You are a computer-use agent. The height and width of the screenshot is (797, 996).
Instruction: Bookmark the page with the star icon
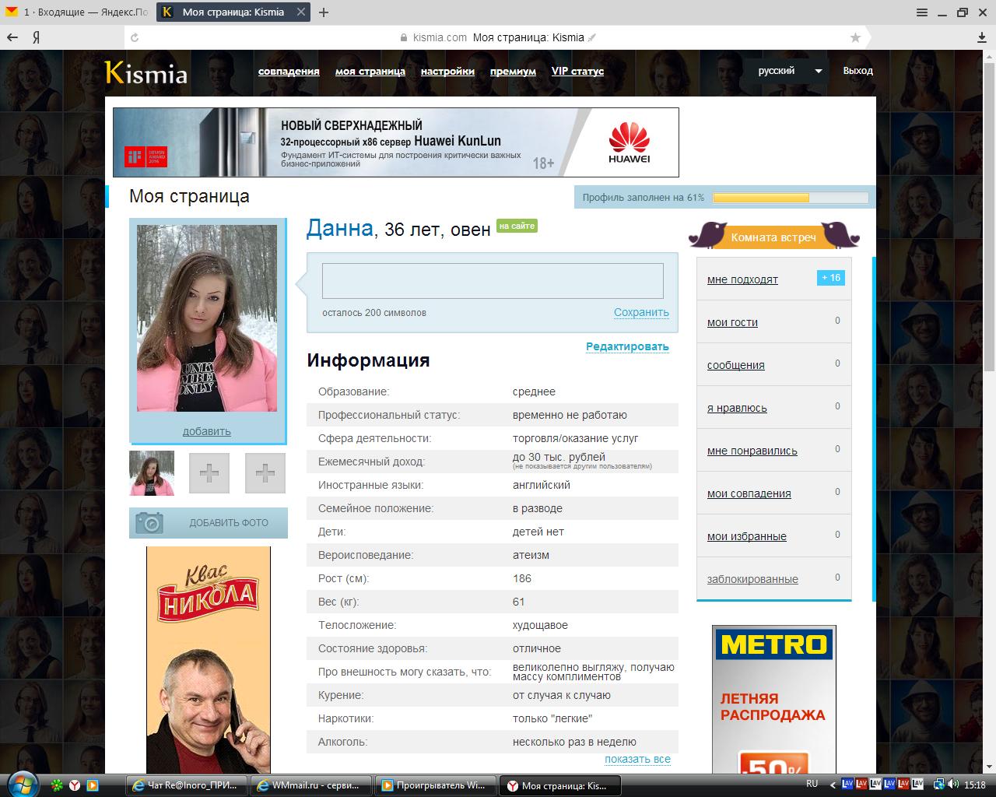point(855,37)
